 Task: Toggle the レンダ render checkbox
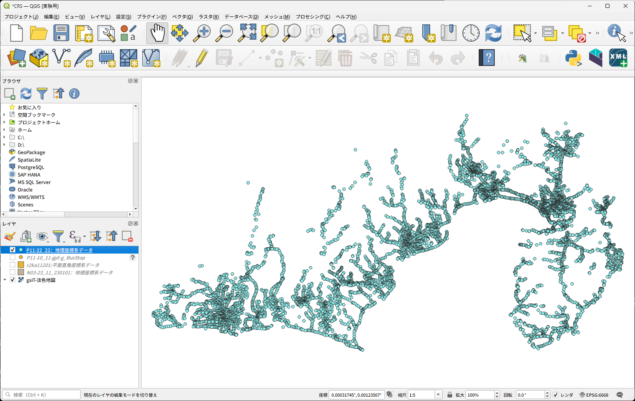click(x=556, y=395)
